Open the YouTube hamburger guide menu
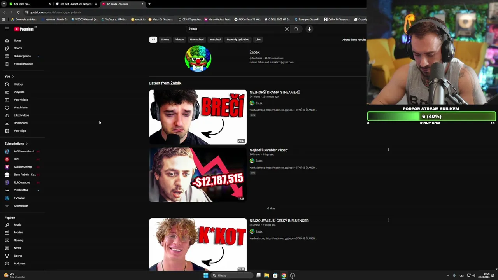 7,29
